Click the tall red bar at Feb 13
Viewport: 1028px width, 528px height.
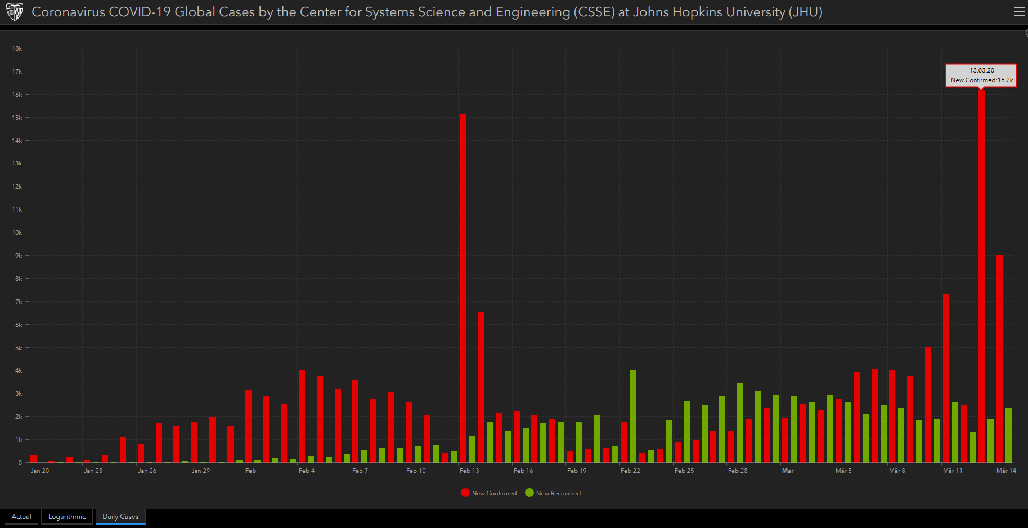click(463, 287)
